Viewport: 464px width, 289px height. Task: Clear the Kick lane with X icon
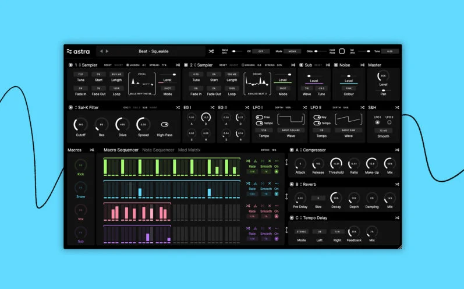pyautogui.click(x=270, y=161)
